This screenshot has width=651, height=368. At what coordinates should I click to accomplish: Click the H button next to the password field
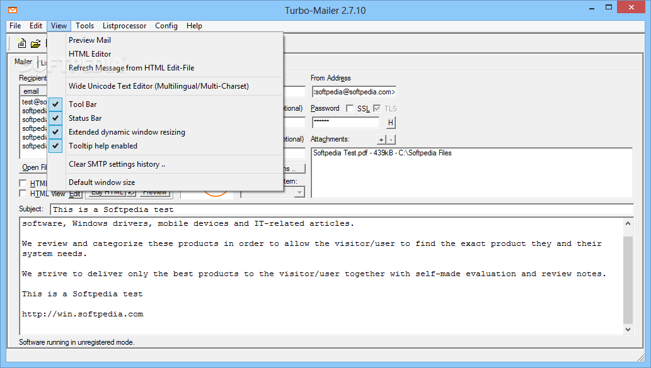click(391, 122)
